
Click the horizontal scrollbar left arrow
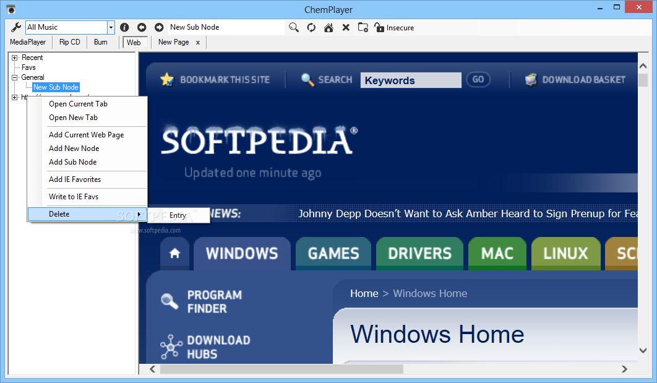point(153,369)
